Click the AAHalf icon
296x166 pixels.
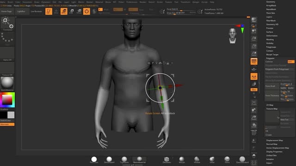254,53
